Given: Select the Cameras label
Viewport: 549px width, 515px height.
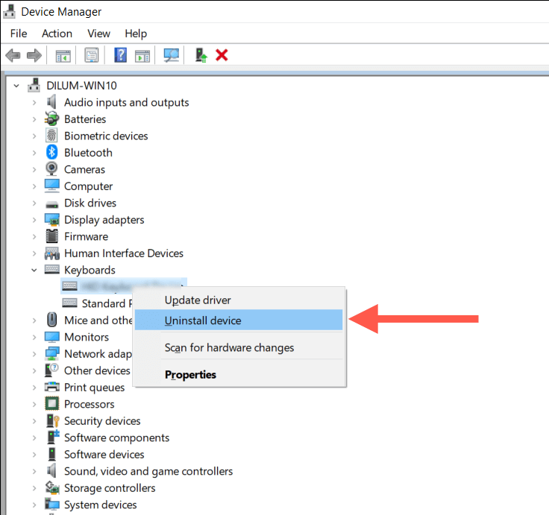Looking at the screenshot, I should [x=84, y=169].
